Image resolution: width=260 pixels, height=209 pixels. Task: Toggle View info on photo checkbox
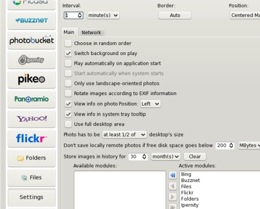68,104
